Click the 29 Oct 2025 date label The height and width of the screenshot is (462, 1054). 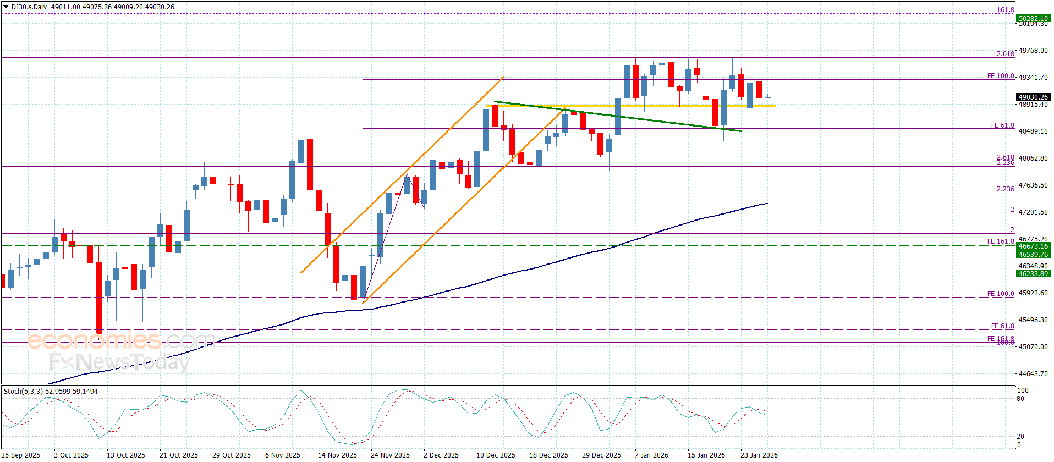(x=232, y=455)
